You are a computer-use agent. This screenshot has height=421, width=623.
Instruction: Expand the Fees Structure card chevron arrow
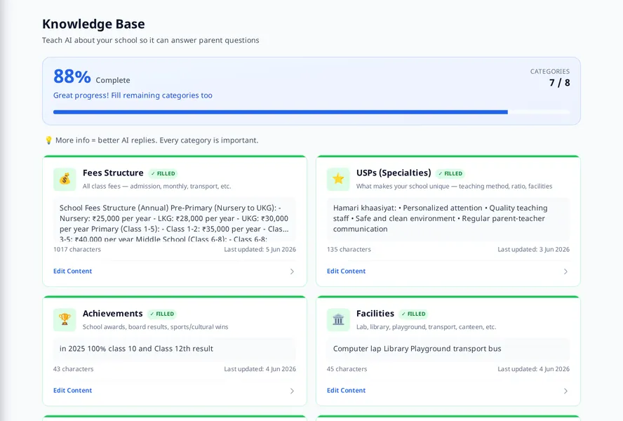(292, 272)
